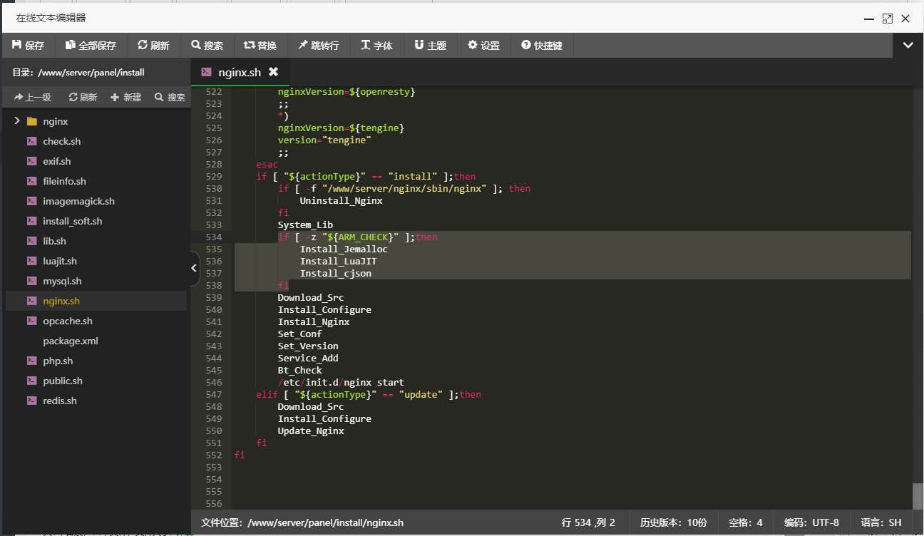Expand the nginx folder arrow
Viewport: 924px width, 536px height.
pos(17,121)
